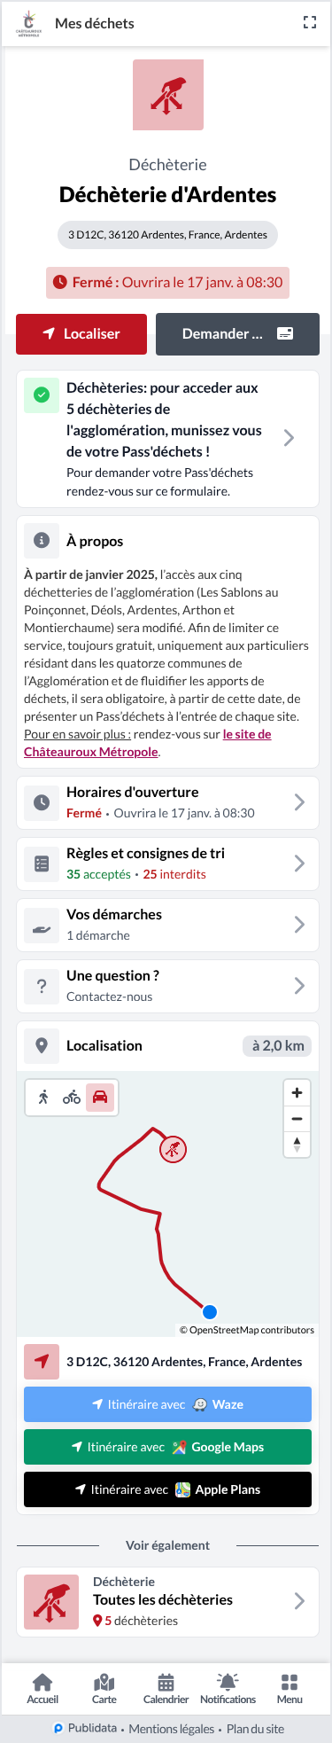Open Vos démarches section
Image resolution: width=332 pixels, height=1743 pixels.
click(167, 925)
